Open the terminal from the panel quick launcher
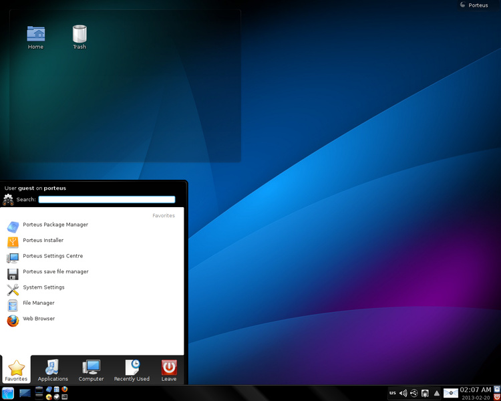Image resolution: width=501 pixels, height=401 pixels. [65, 397]
